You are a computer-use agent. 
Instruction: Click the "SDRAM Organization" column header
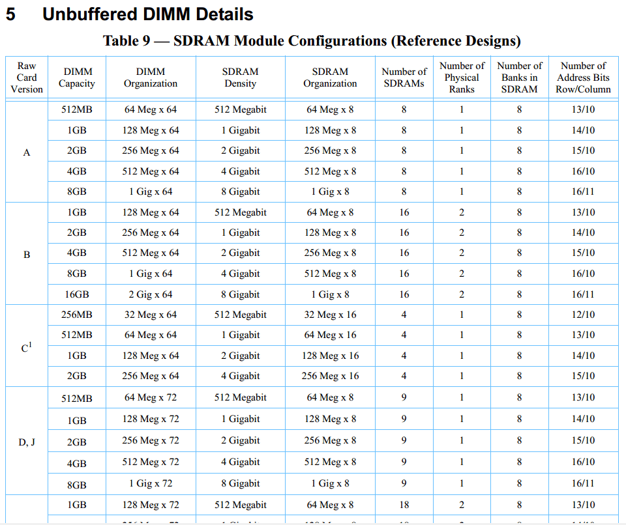[330, 78]
